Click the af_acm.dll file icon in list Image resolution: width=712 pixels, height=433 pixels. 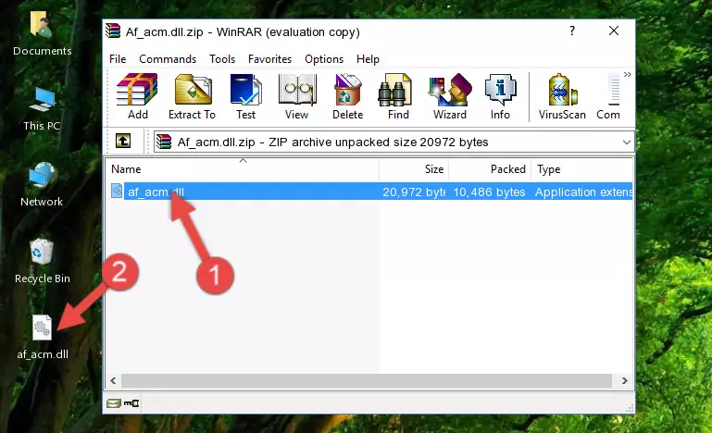(x=117, y=192)
